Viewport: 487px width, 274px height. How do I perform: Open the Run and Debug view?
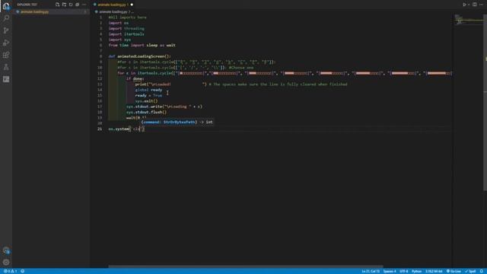coord(6,43)
